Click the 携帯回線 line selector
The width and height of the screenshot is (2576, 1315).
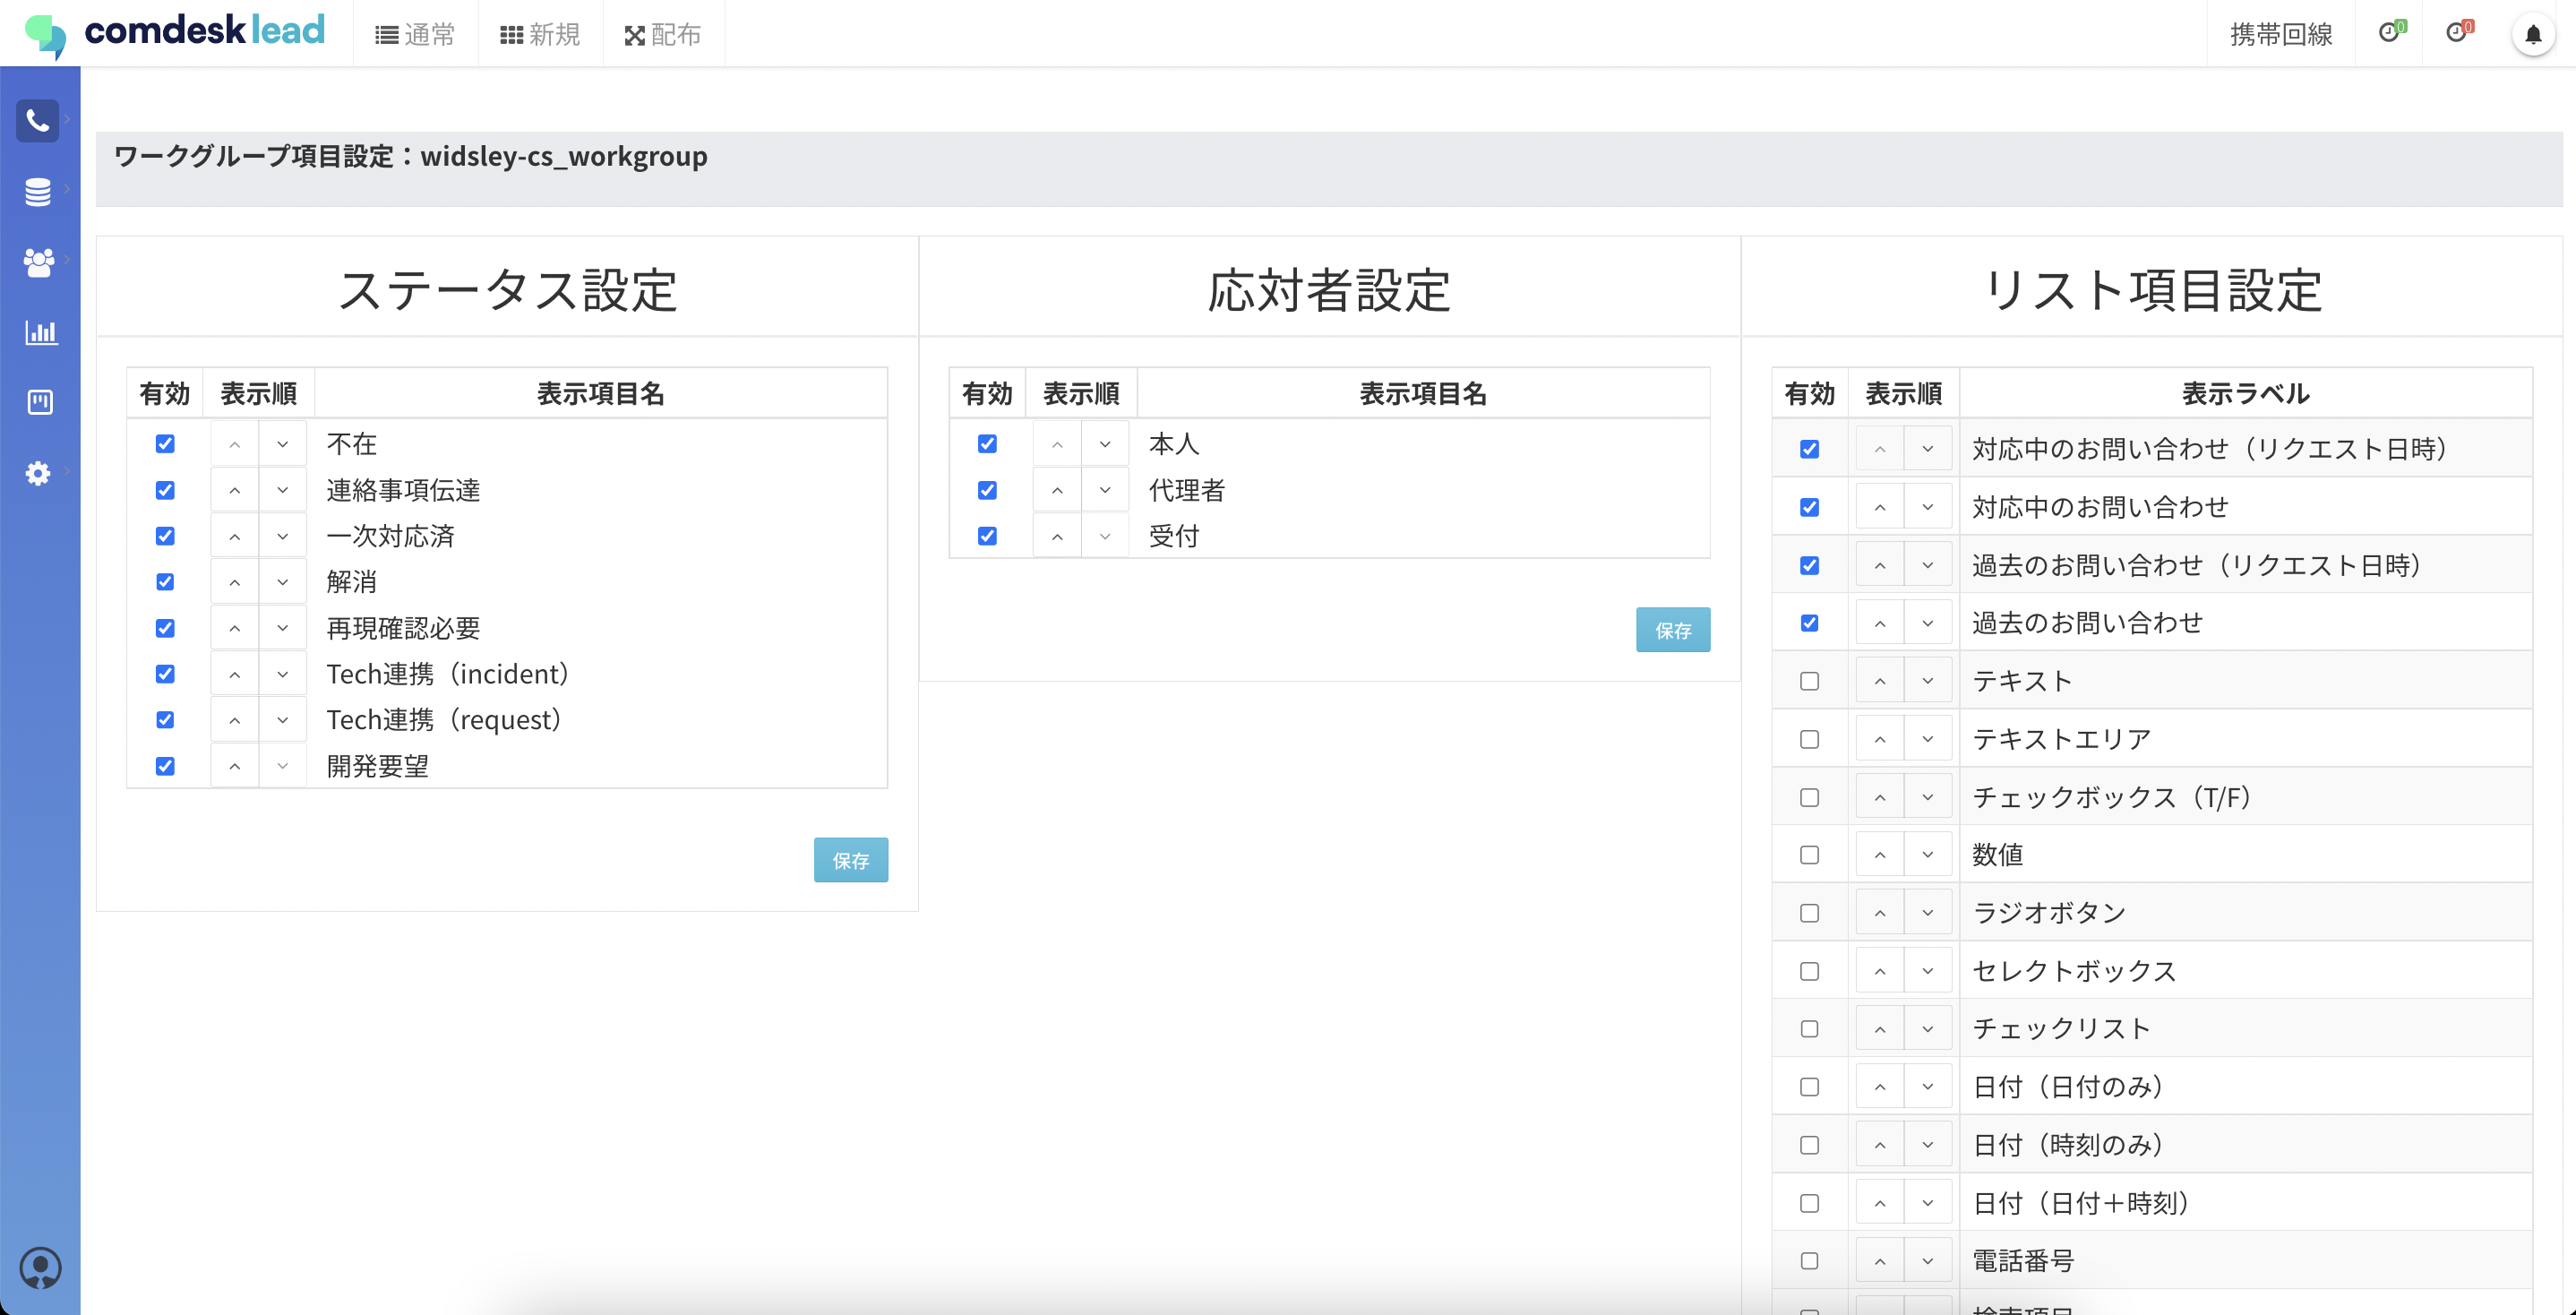pos(2280,35)
